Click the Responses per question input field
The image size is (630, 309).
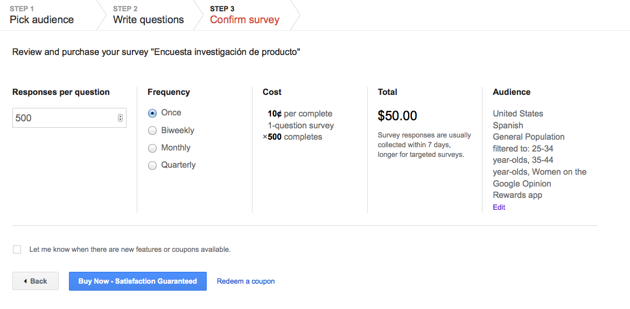[69, 118]
